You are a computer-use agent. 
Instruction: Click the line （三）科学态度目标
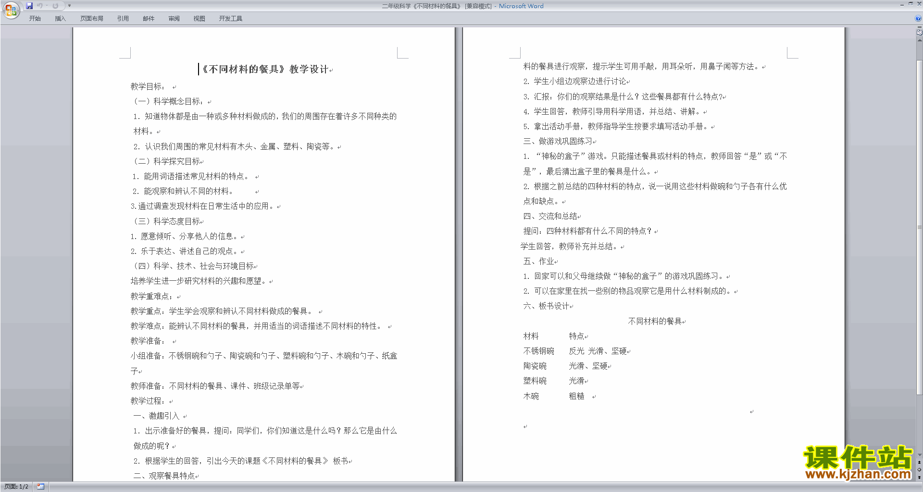(x=166, y=221)
